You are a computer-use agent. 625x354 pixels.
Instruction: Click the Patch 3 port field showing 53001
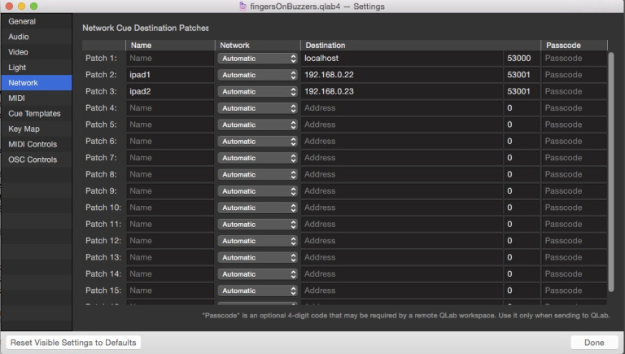coord(521,91)
